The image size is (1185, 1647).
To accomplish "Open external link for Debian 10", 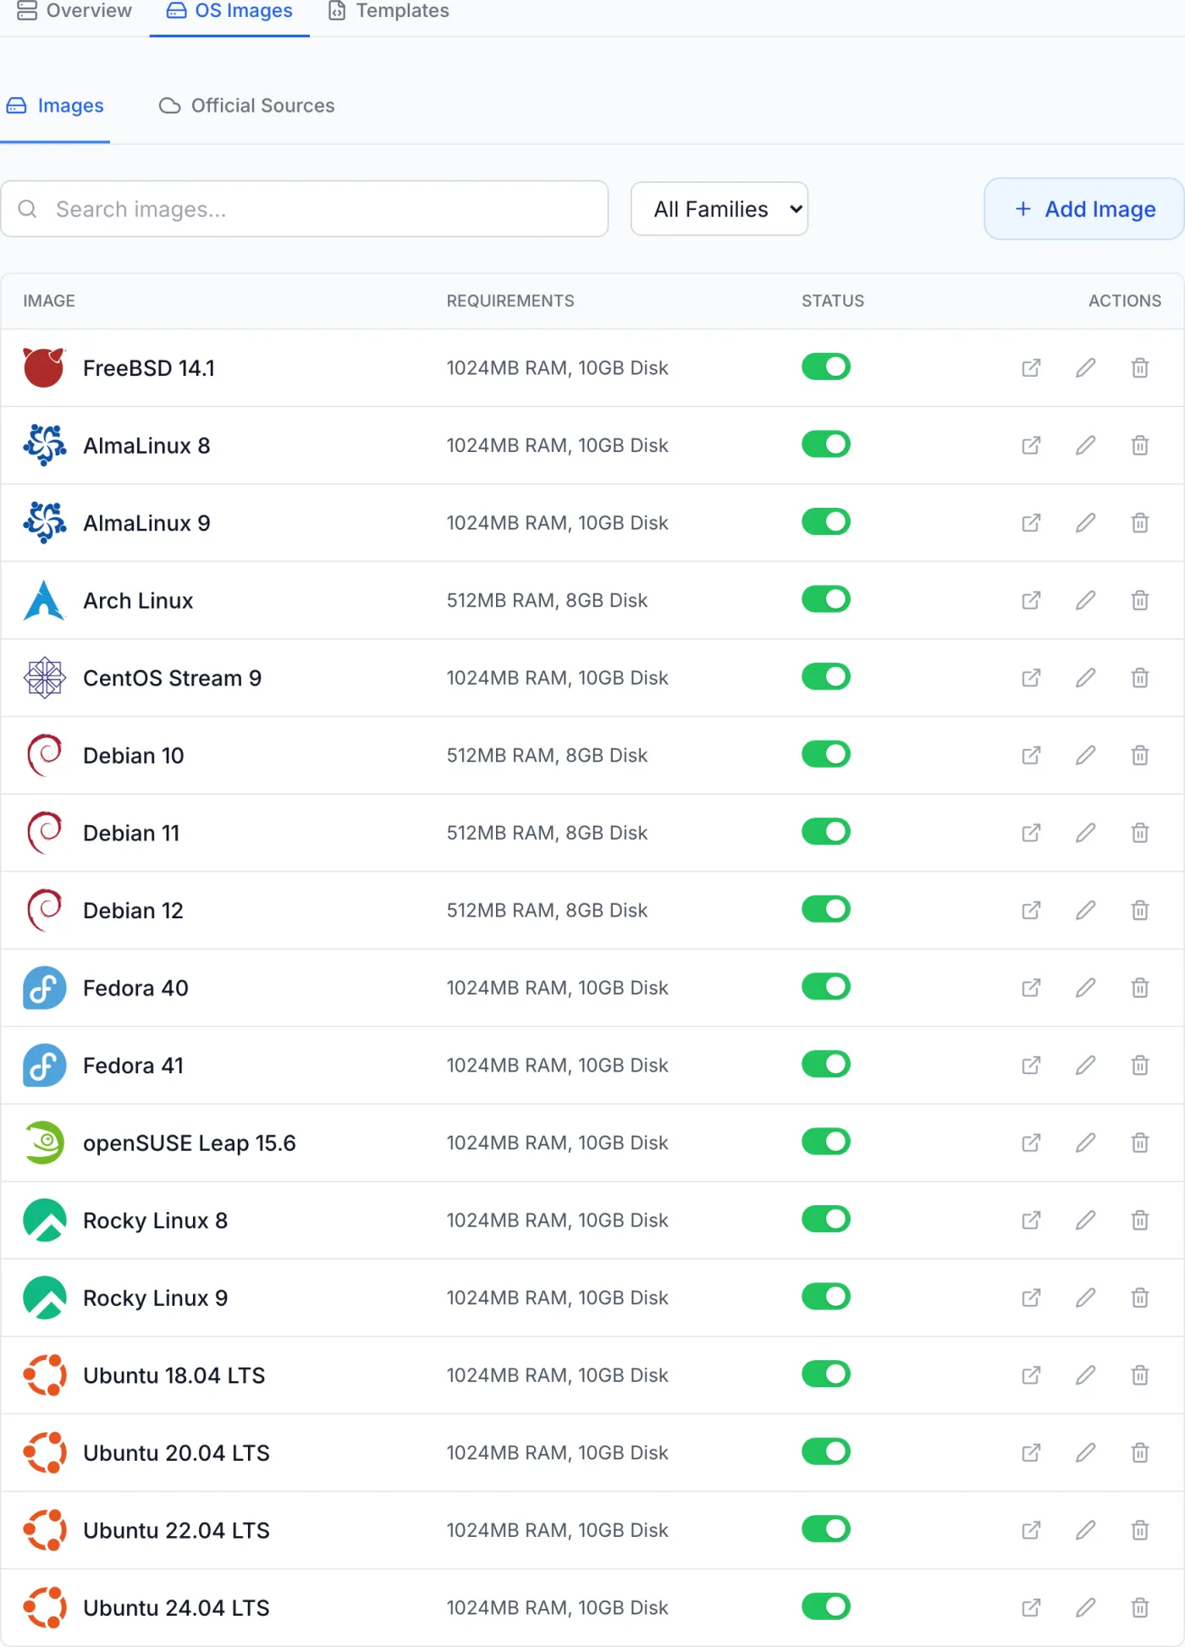I will (x=1031, y=755).
